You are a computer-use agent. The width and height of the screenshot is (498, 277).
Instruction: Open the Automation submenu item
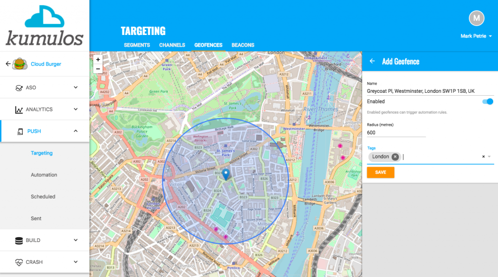click(x=44, y=175)
